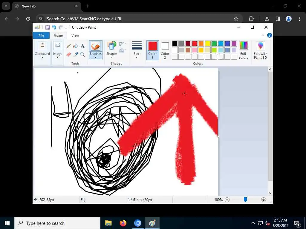Reload page in Chrome

point(28,19)
